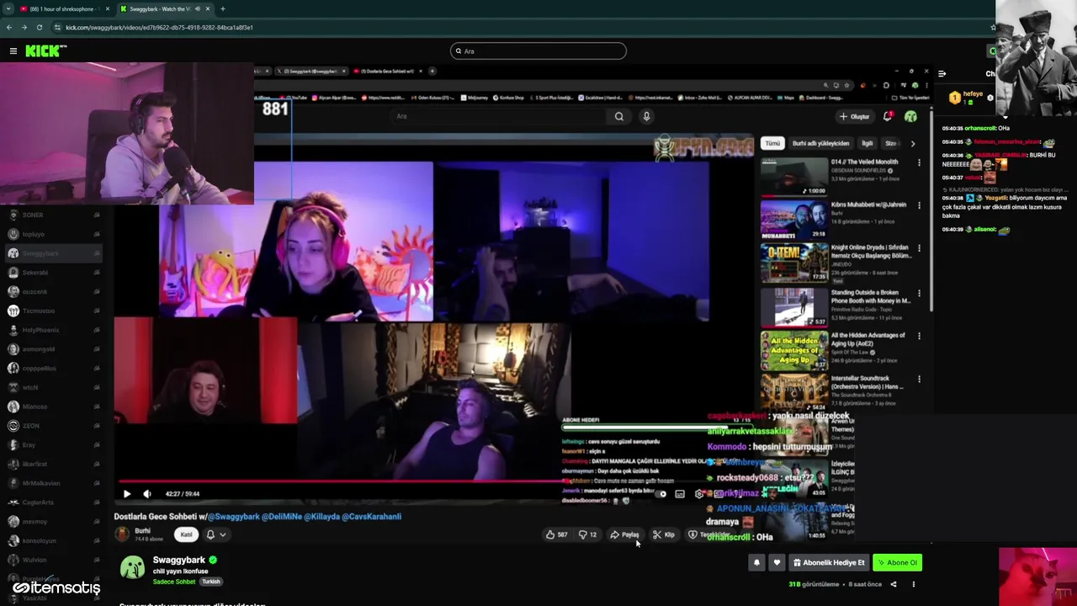The height and width of the screenshot is (606, 1077).
Task: Open the Burhi channel avatar
Action: click(123, 534)
